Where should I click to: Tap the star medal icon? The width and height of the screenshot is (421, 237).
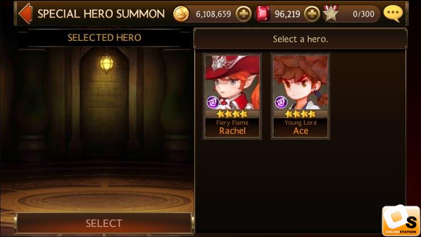tap(331, 14)
